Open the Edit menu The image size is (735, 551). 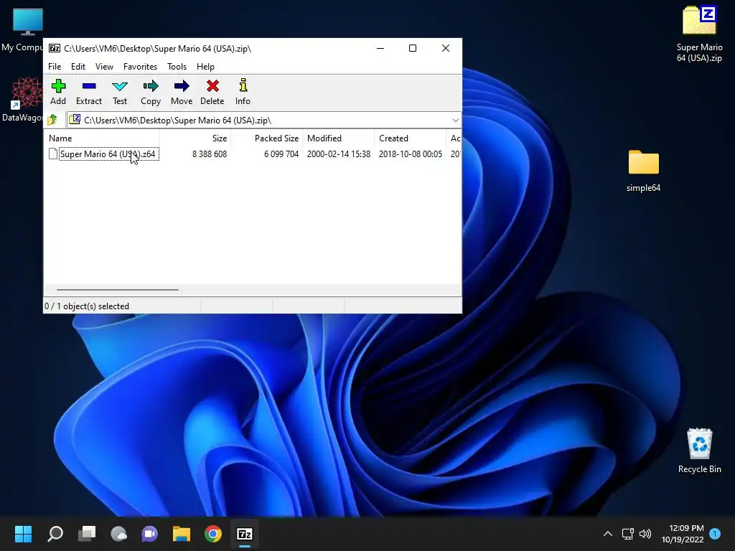pyautogui.click(x=78, y=67)
